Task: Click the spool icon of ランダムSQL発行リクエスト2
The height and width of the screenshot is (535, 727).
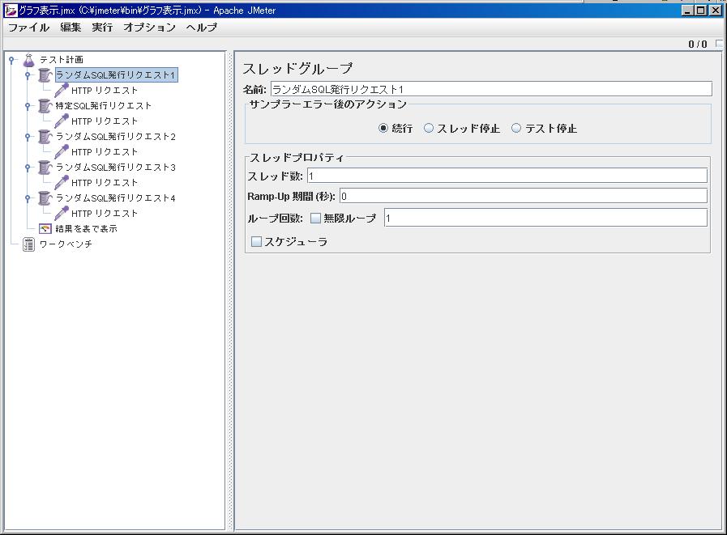Action: tap(45, 137)
